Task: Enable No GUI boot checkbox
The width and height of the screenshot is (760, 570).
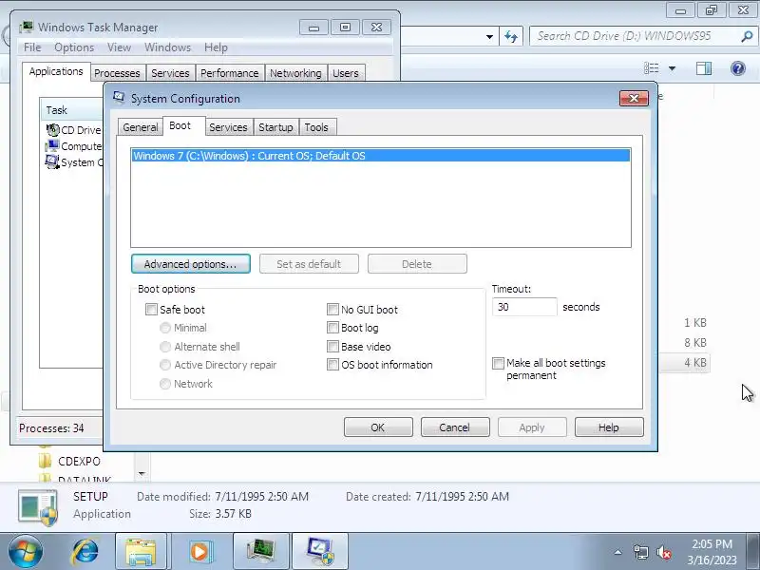Action: click(332, 310)
